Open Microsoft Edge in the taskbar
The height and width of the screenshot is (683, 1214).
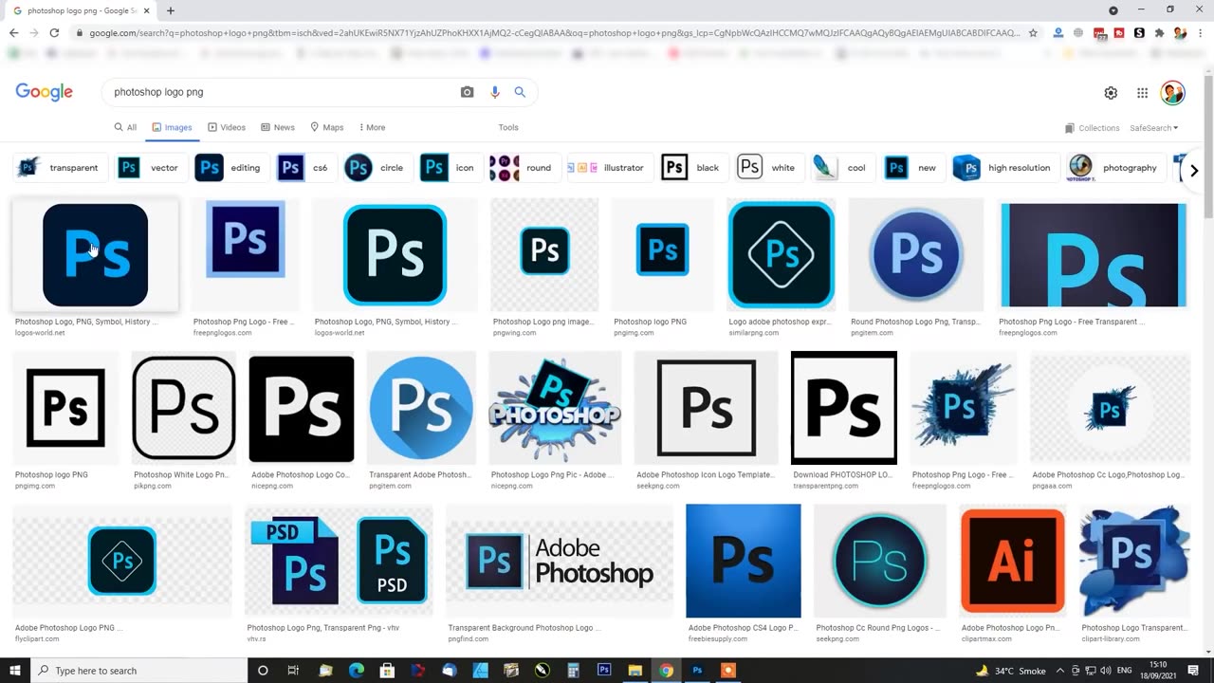click(357, 671)
